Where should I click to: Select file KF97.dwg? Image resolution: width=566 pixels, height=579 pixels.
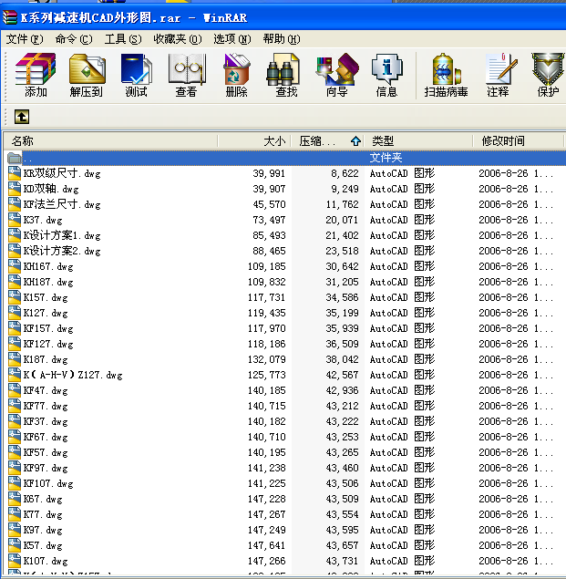[x=46, y=469]
